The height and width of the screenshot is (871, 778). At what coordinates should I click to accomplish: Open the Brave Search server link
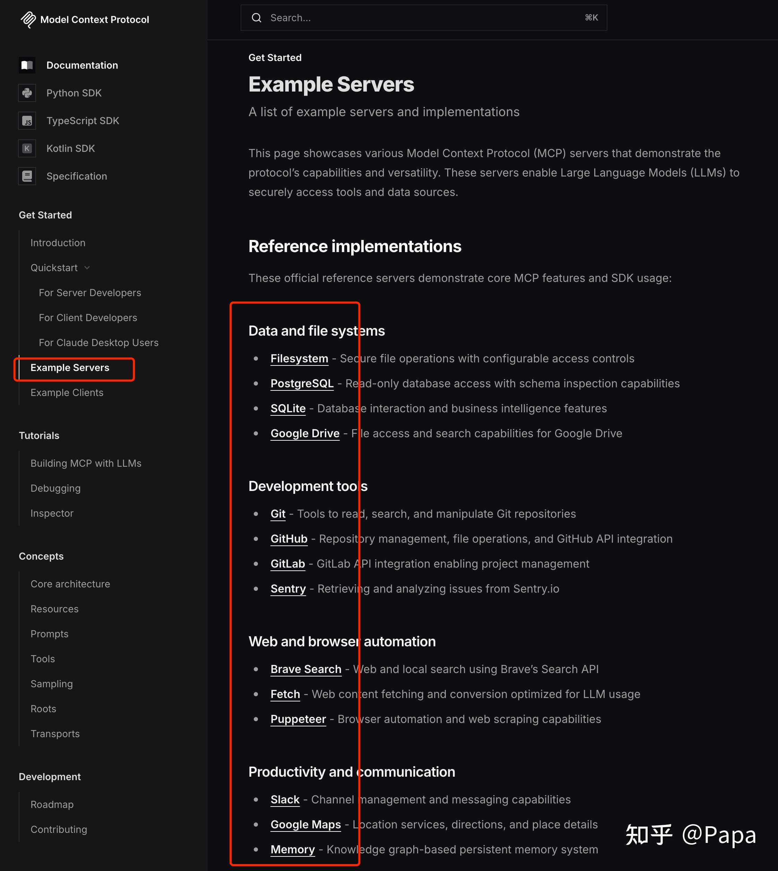click(306, 669)
